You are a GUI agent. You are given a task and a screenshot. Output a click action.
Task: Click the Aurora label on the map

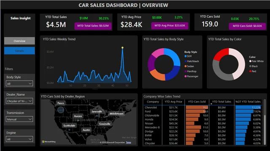[78, 116]
